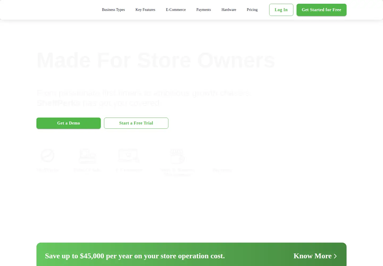Open Payments in the top navigation bar
The image size is (383, 266).
204,10
